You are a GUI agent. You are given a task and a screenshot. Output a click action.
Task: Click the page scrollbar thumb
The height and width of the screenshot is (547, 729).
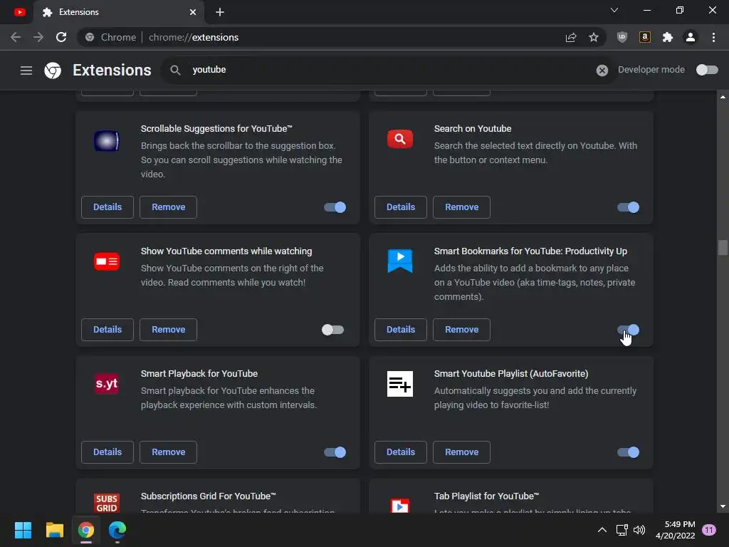coord(723,247)
